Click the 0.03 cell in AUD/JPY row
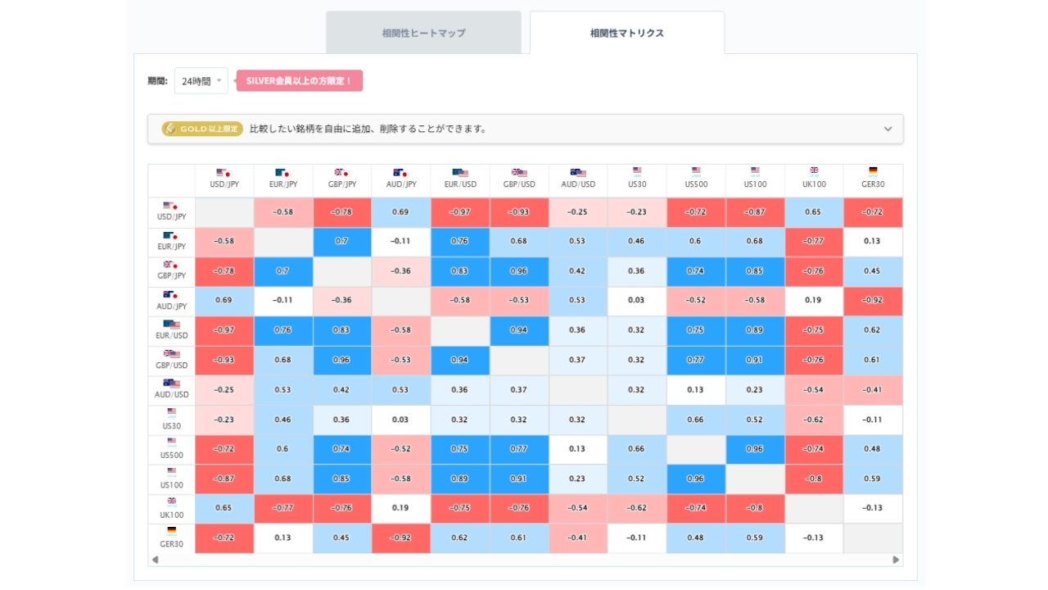The height and width of the screenshot is (590, 1048). pyautogui.click(x=637, y=301)
